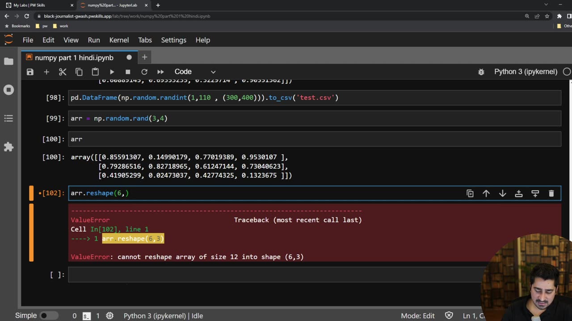
Task: Cut selected cell with scissors icon
Action: pos(63,72)
